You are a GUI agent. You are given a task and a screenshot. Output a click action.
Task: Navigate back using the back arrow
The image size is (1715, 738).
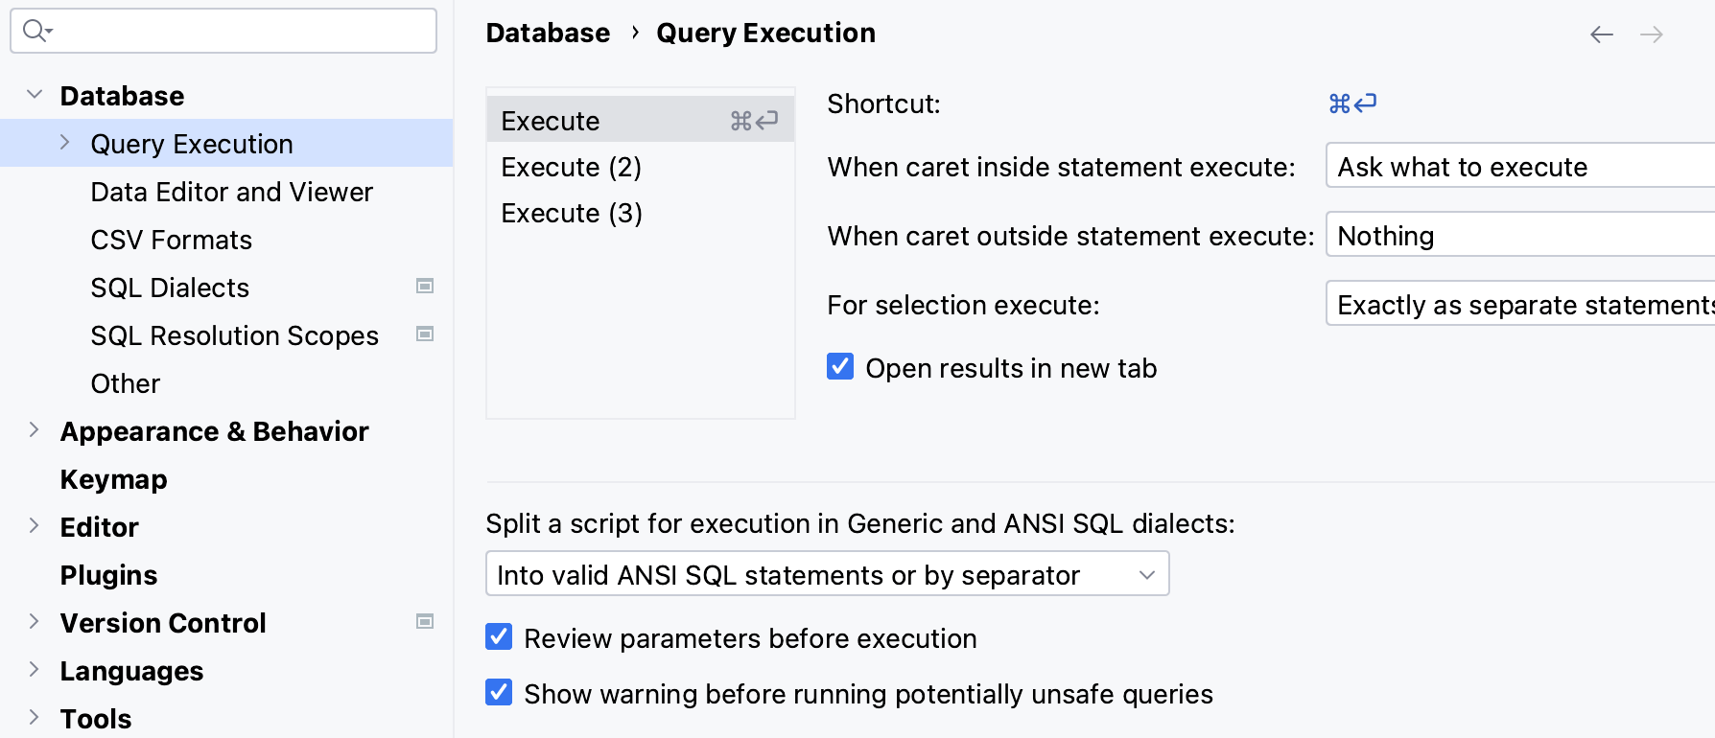pyautogui.click(x=1601, y=34)
